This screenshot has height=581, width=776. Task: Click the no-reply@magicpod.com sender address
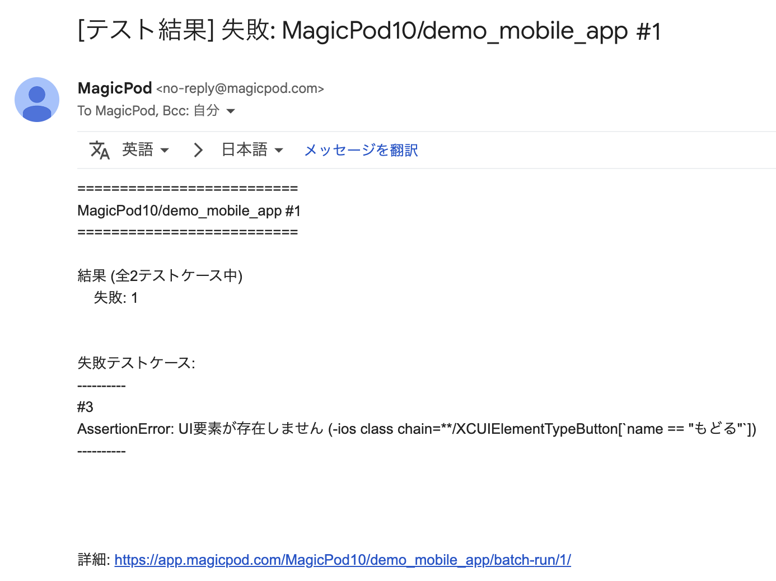pos(240,88)
